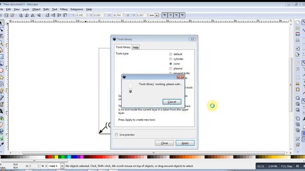Choose the plasma tool type radio
This screenshot has width=305, height=171.
(171, 68)
